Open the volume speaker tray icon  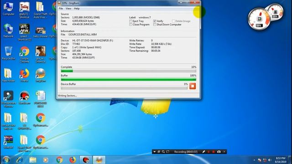pyautogui.click(x=270, y=160)
